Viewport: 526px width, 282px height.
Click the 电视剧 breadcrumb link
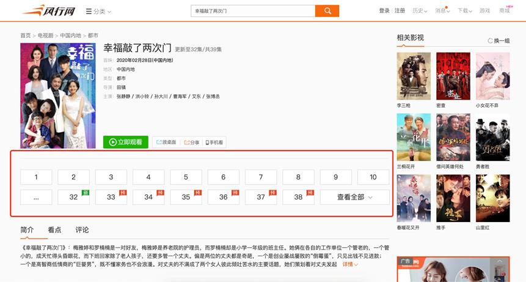click(45, 35)
